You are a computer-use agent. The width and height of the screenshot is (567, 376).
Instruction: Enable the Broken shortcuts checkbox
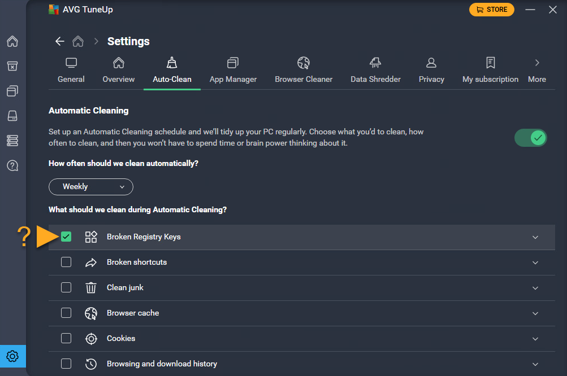coord(66,262)
